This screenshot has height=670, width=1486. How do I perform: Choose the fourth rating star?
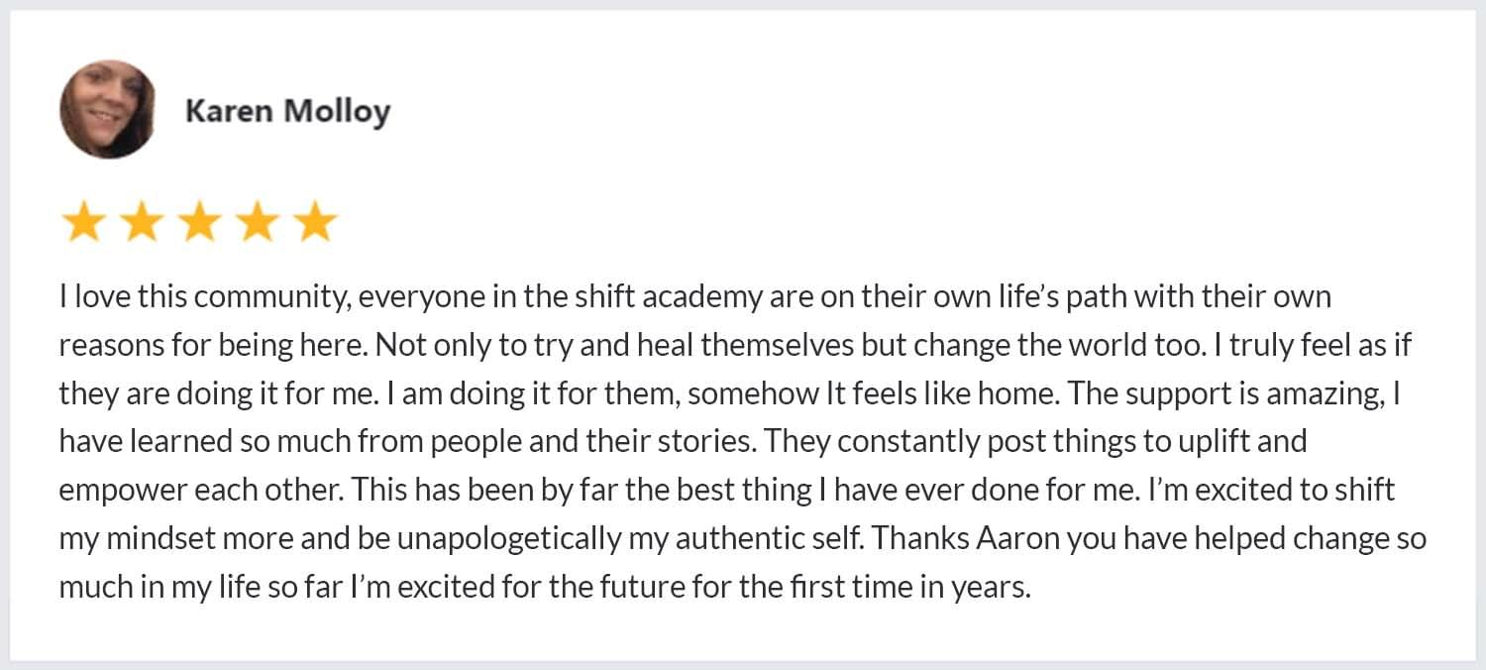coord(258,222)
